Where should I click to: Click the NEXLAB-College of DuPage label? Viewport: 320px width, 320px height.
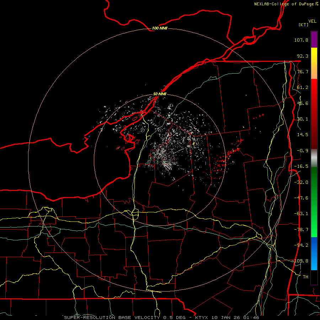286,4
